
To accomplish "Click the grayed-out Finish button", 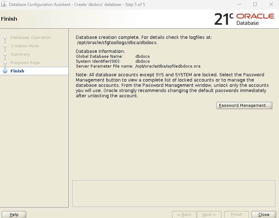I will click(237, 215).
